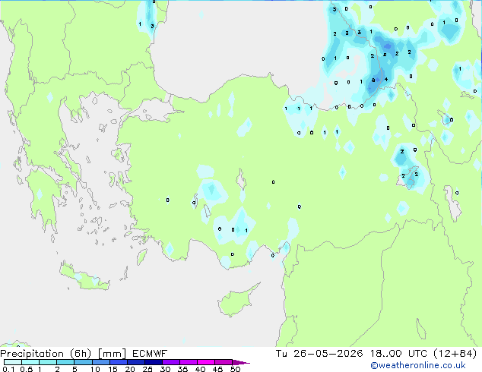Click the '(12+84)' forecast offset text
This screenshot has height=372, width=482.
[x=455, y=354]
